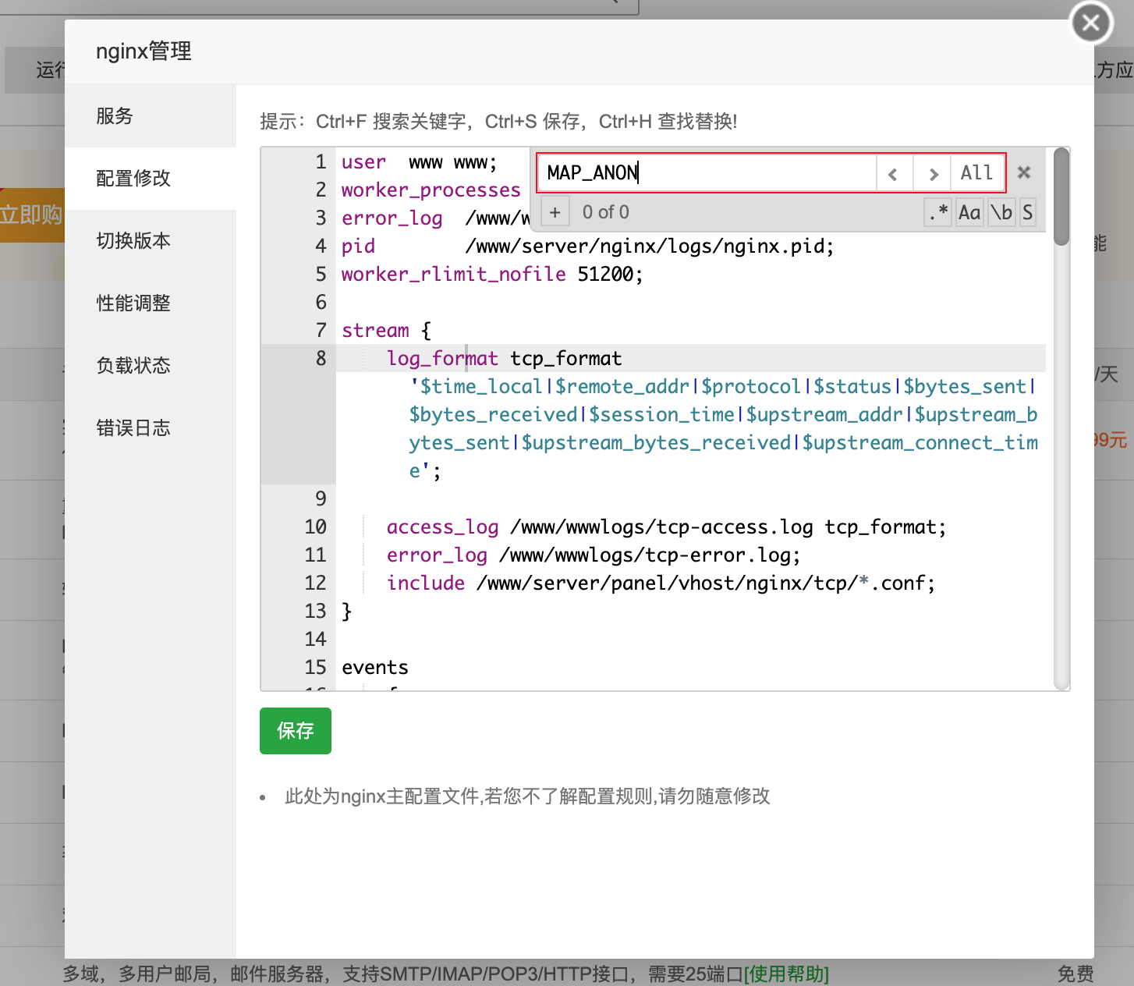Click the pid nginx.pid line
The height and width of the screenshot is (986, 1134).
click(x=587, y=247)
